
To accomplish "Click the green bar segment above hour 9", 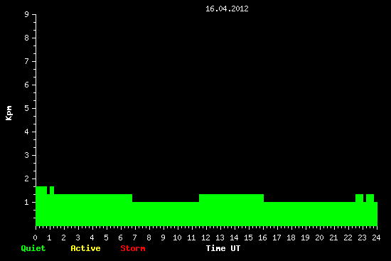I will point(166,214).
